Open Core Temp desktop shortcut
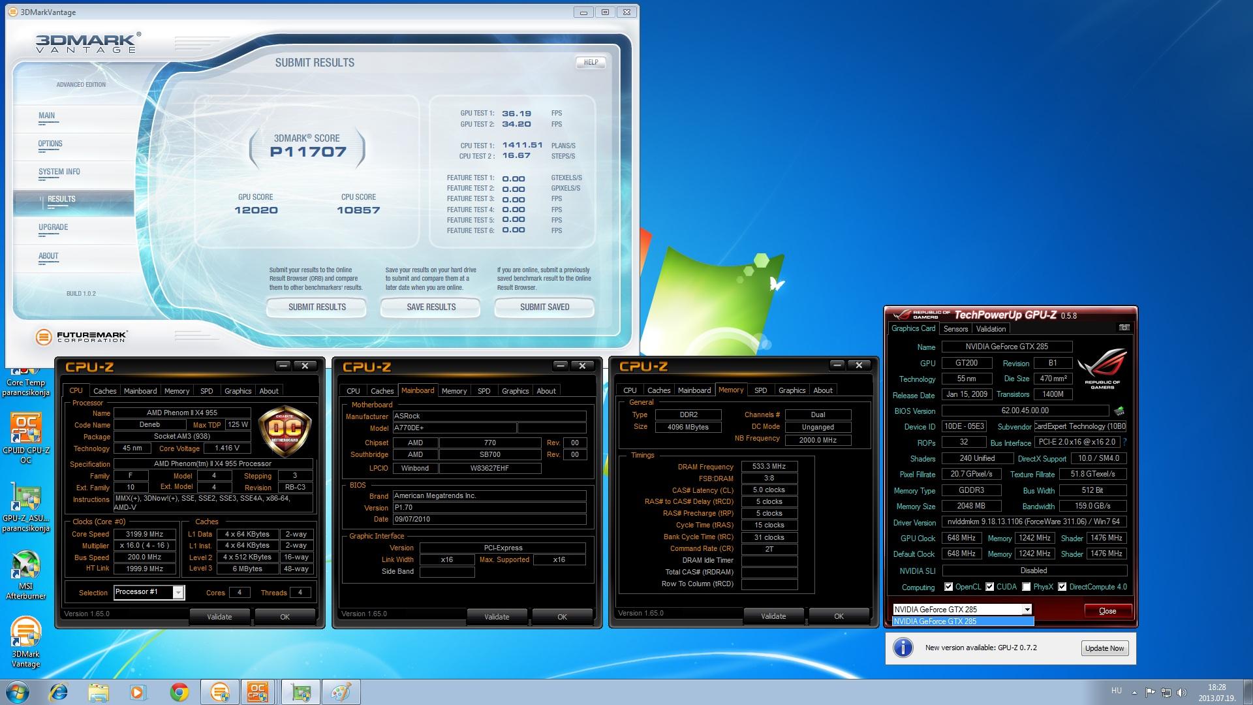The image size is (1253, 705). pyautogui.click(x=25, y=383)
